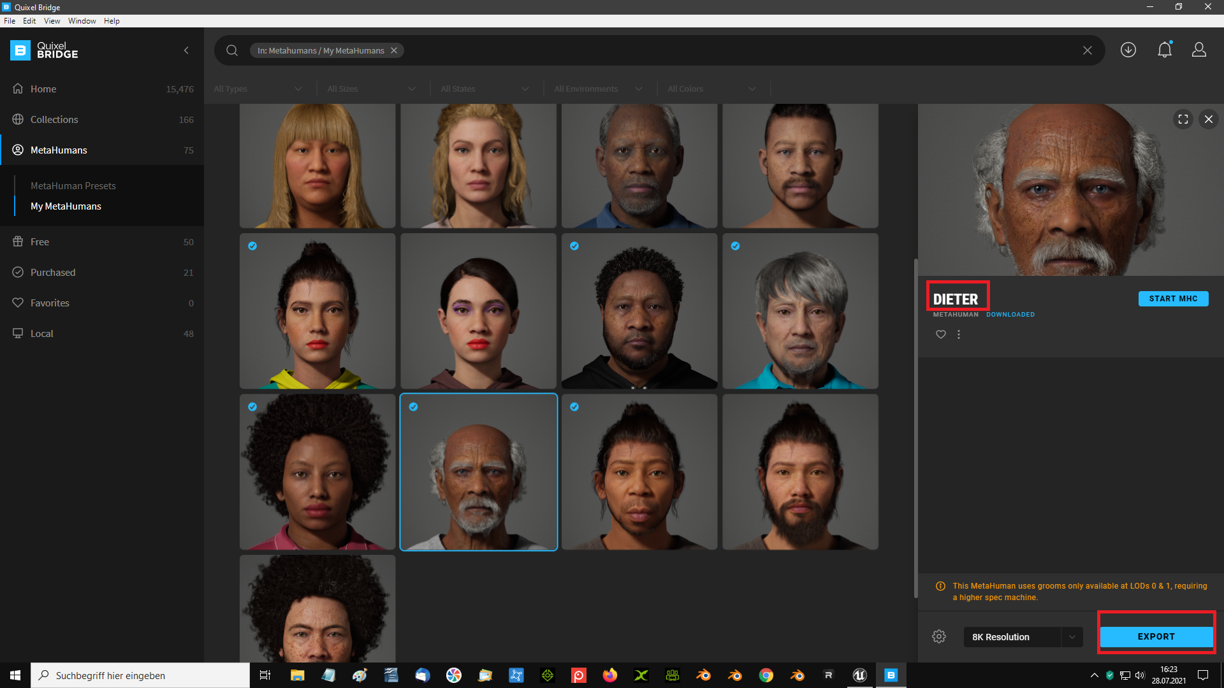Select the bearded man in black hoodie thumbnail
The width and height of the screenshot is (1224, 688).
[639, 311]
